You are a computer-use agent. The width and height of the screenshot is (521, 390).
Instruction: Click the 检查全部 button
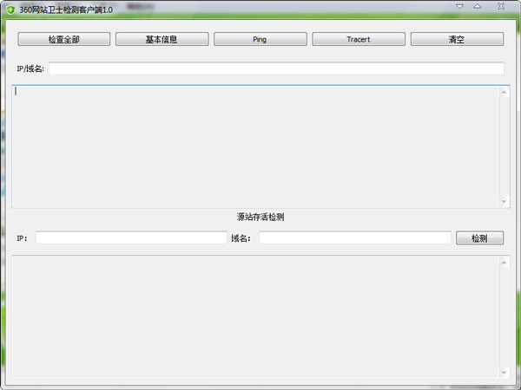pyautogui.click(x=63, y=39)
